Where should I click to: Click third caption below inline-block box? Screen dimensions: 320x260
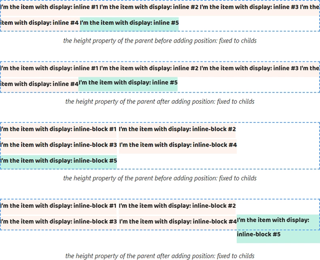[x=160, y=178]
